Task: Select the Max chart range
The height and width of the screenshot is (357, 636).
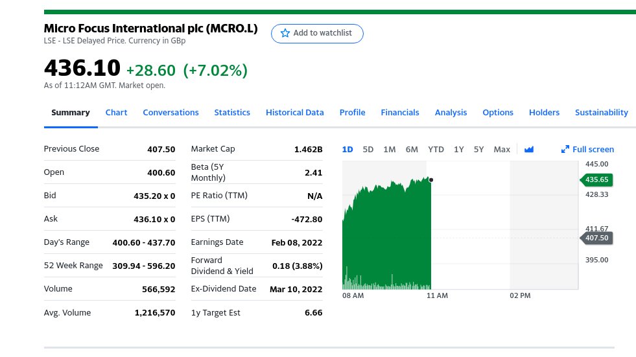Action: tap(502, 150)
